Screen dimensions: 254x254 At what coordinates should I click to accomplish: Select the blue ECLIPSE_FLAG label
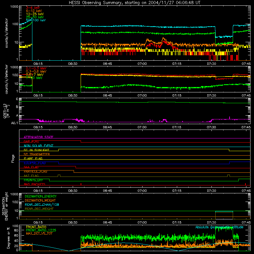(x=35, y=163)
